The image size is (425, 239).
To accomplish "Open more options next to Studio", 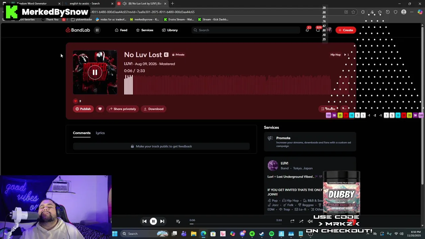I will [x=344, y=109].
